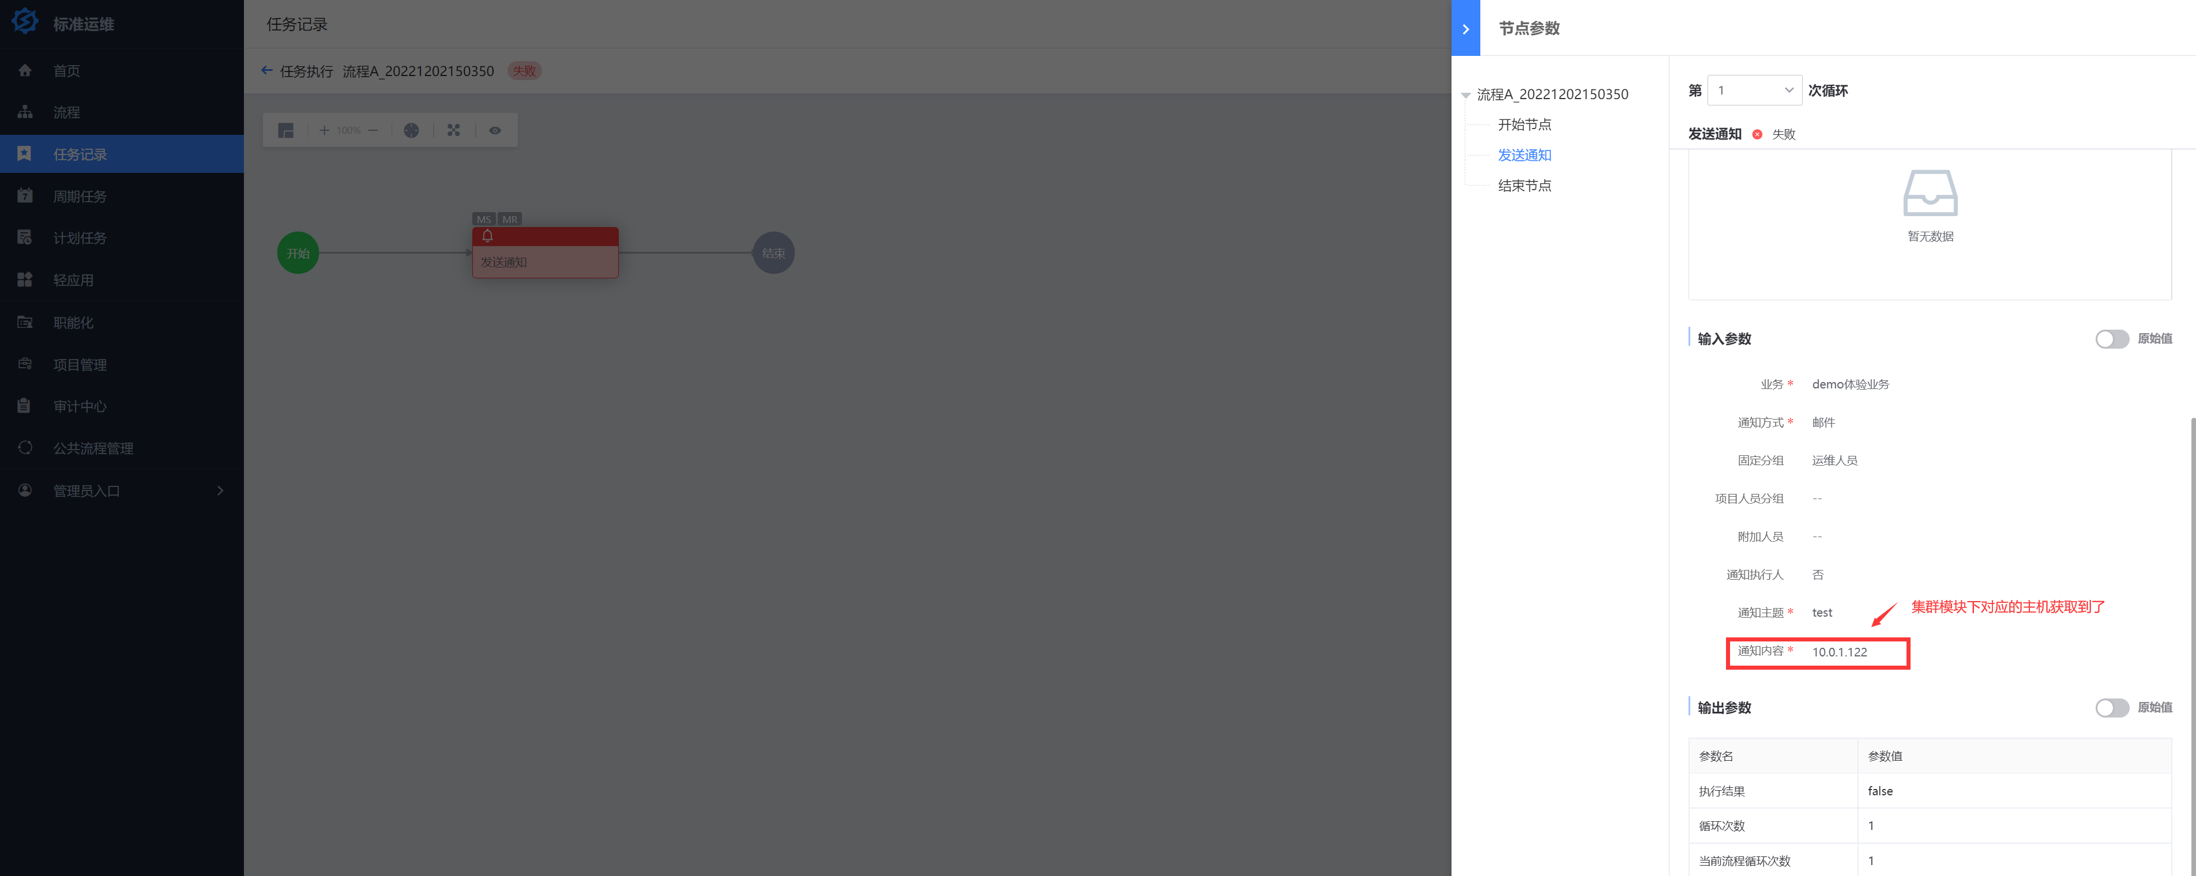
Task: Collapse the 流程A_20221202150350 tree node
Action: [x=1465, y=95]
